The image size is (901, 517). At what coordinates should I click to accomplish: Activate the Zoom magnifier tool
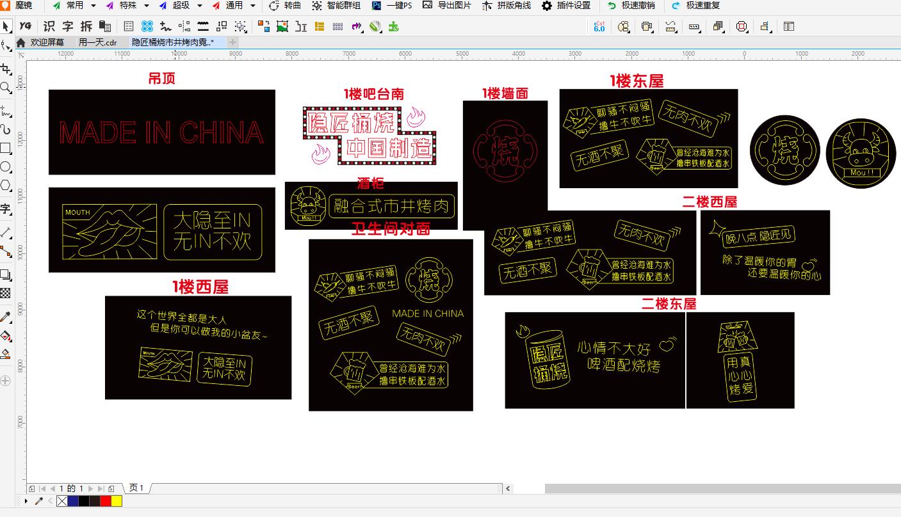pyautogui.click(x=6, y=87)
